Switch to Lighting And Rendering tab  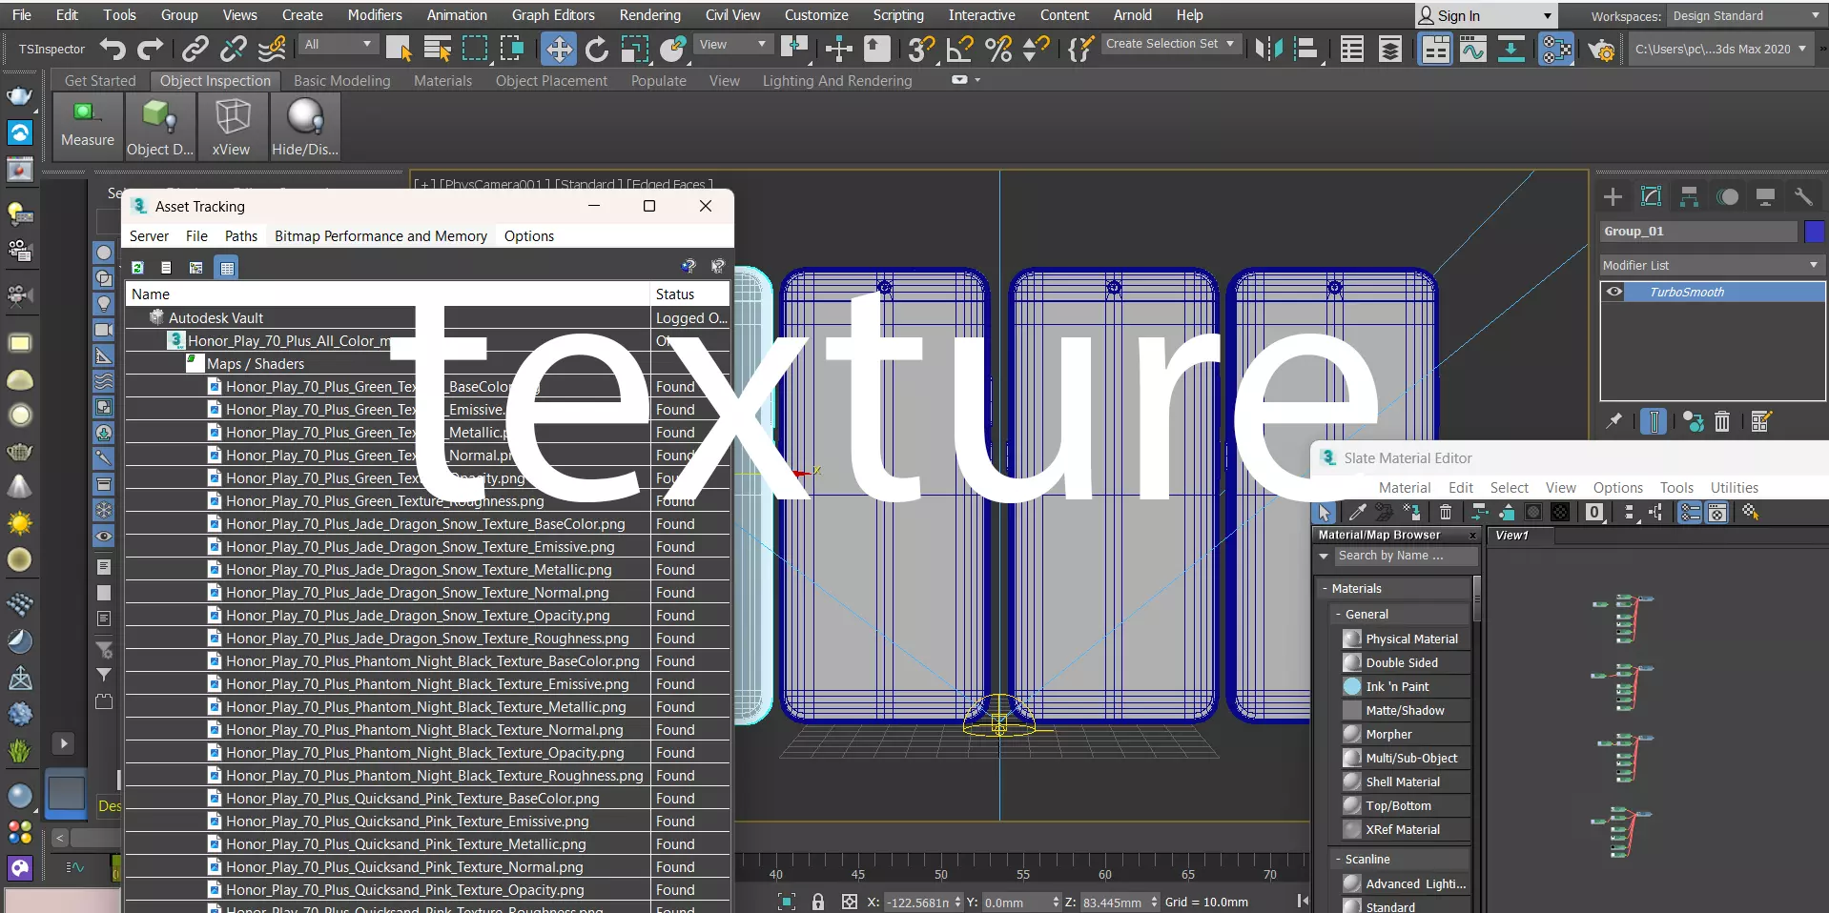pos(837,81)
